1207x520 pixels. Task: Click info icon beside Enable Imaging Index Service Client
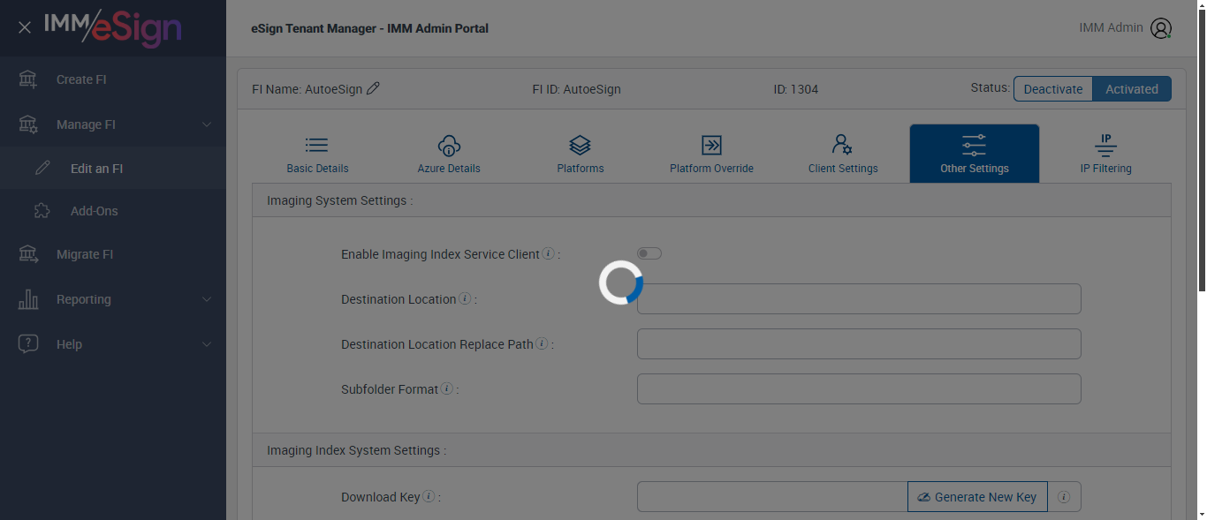pyautogui.click(x=548, y=253)
